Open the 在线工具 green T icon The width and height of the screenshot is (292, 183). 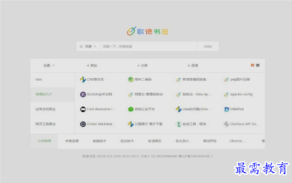[x=178, y=124]
